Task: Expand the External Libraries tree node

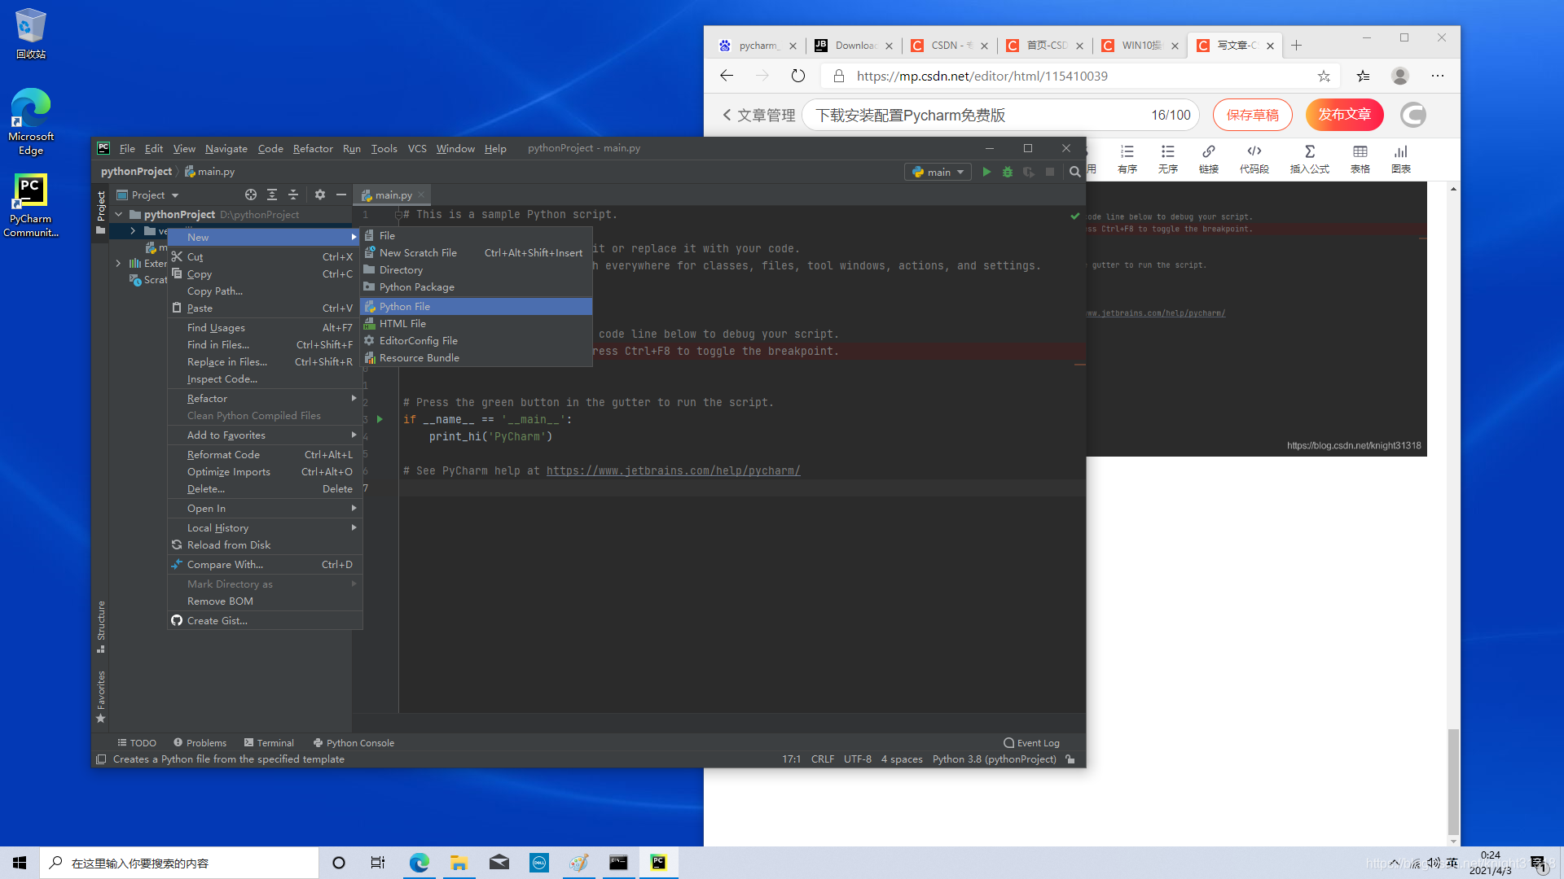Action: [x=119, y=264]
